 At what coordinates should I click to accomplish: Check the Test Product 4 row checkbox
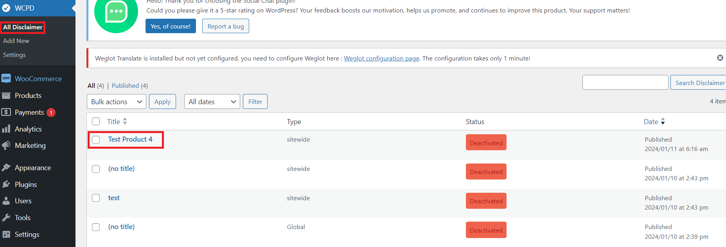(96, 140)
